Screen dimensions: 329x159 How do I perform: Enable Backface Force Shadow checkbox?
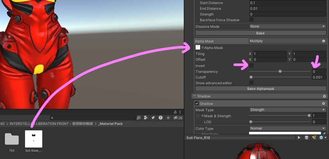pyautogui.click(x=251, y=20)
